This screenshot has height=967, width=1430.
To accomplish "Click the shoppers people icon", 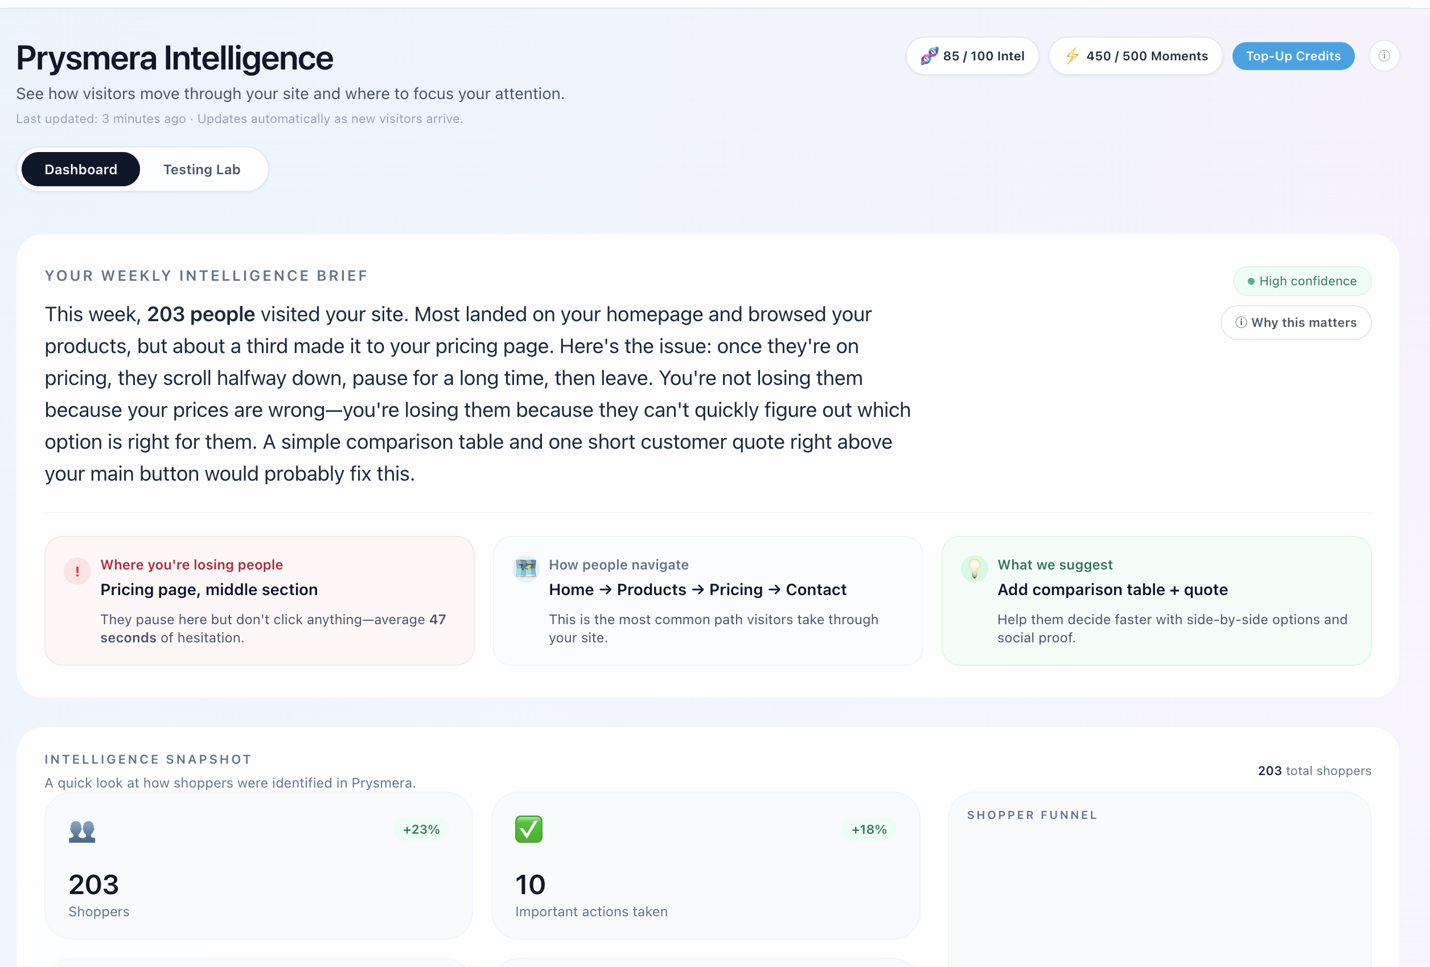I will 82,831.
